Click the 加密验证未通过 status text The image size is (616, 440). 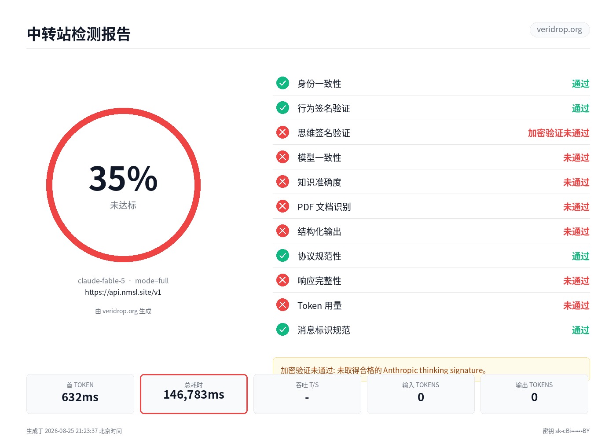pyautogui.click(x=558, y=133)
